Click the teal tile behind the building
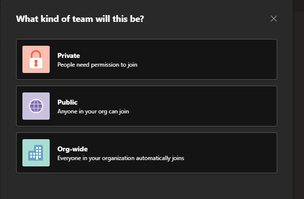 point(26,143)
